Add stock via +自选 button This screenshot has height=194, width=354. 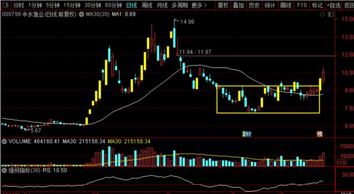click(x=334, y=5)
